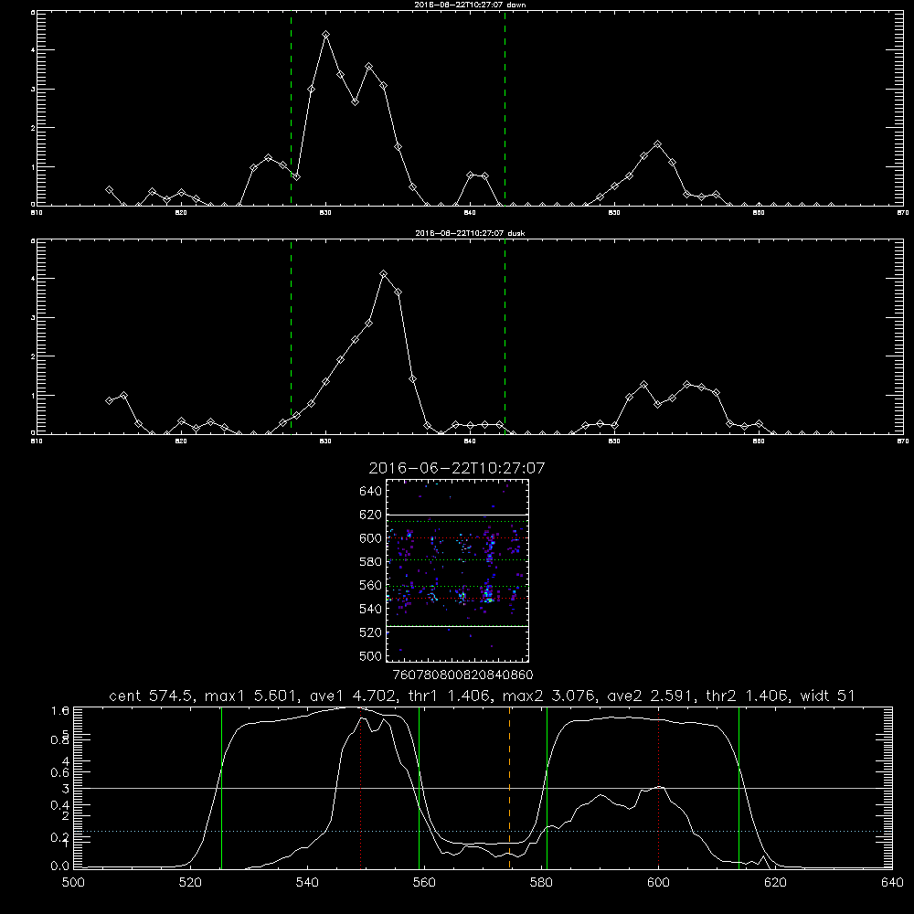Click the green vertical line near 559 in the bottom plot

420,788
